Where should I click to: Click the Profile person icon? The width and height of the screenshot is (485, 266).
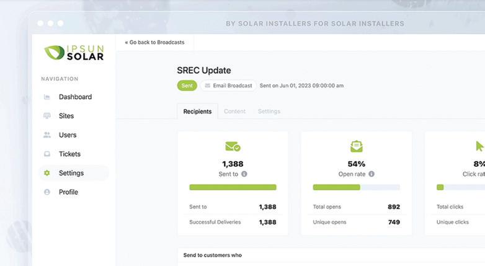point(47,192)
